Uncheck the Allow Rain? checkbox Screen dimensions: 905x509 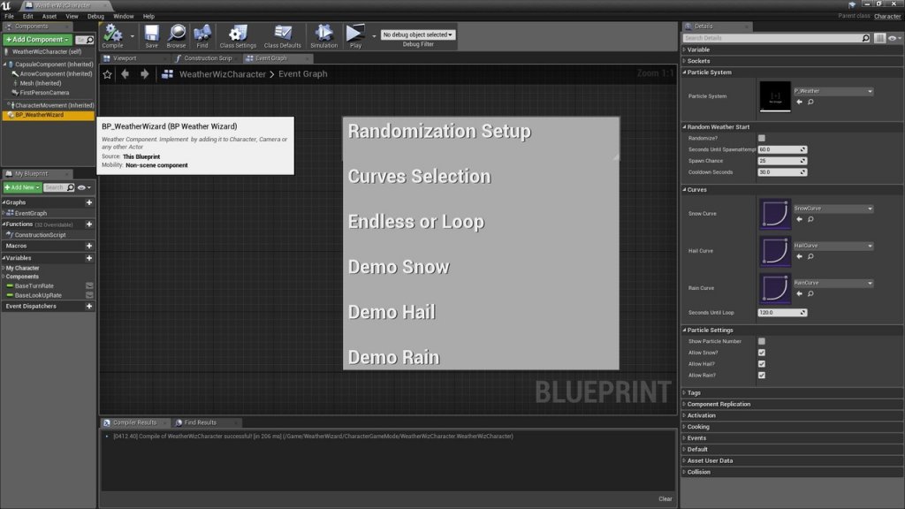[x=761, y=375]
